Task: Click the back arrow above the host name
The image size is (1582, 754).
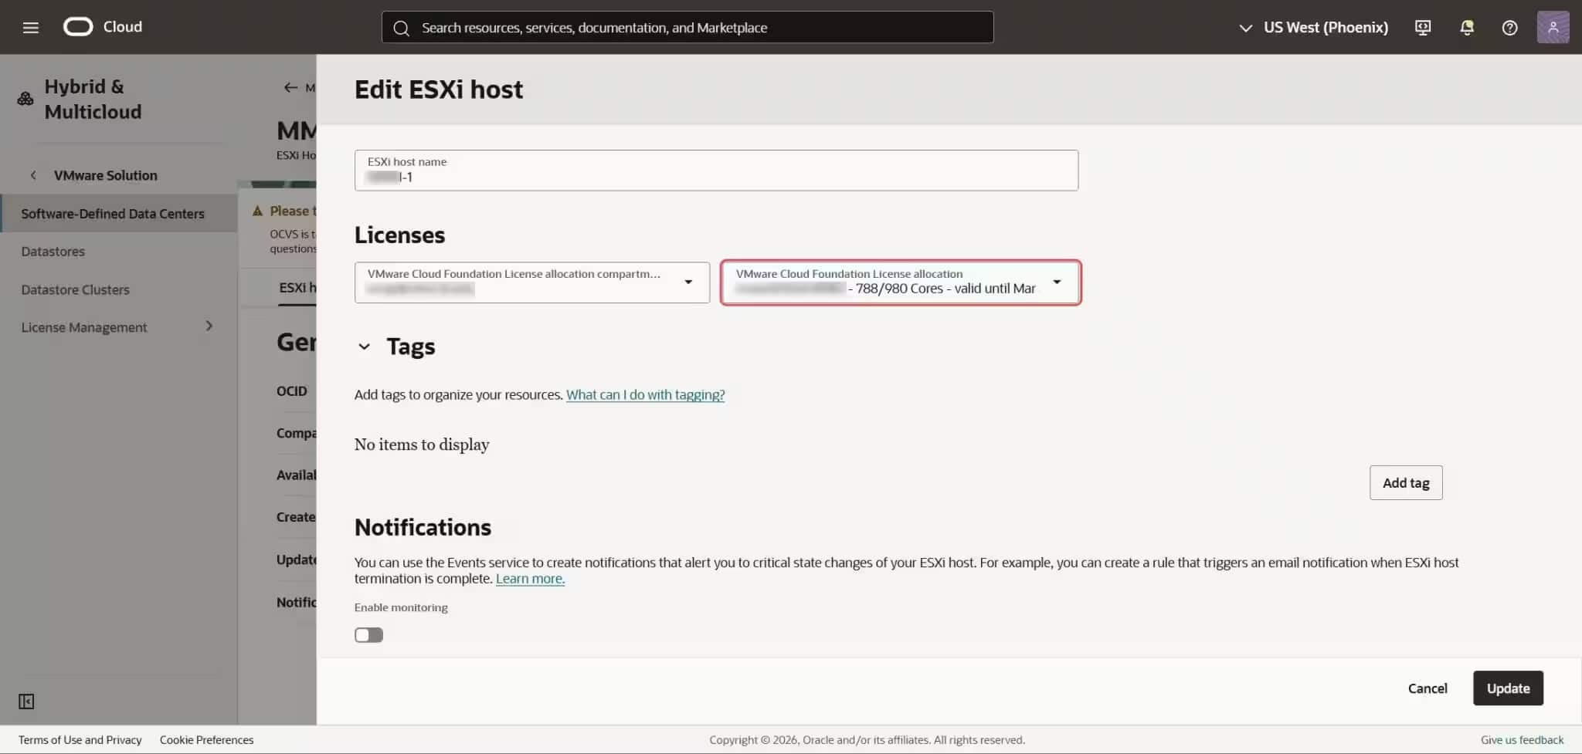Action: [290, 87]
